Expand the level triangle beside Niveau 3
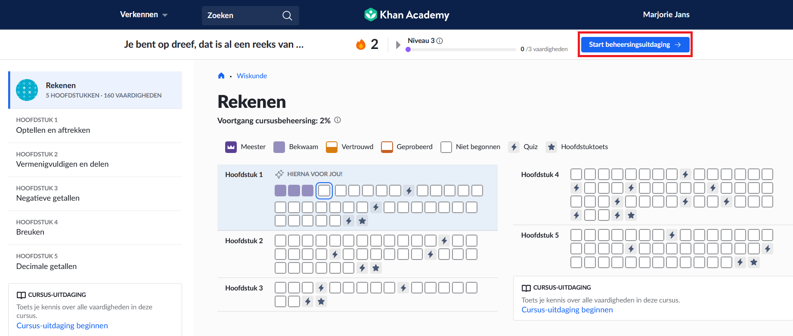 click(398, 45)
